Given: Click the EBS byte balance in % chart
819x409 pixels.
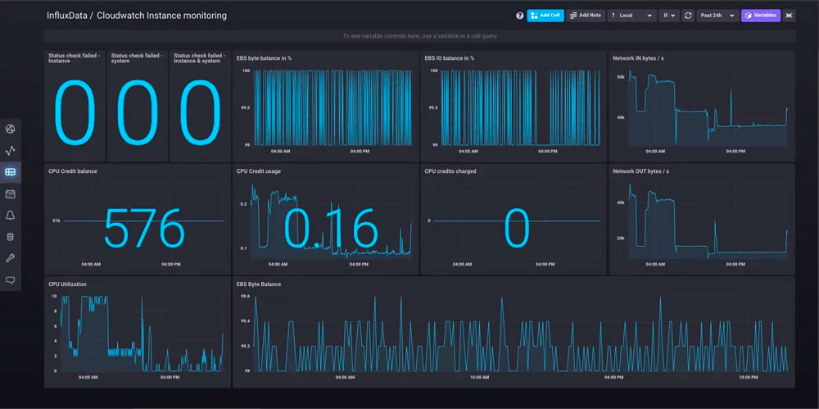Looking at the screenshot, I should pos(333,107).
